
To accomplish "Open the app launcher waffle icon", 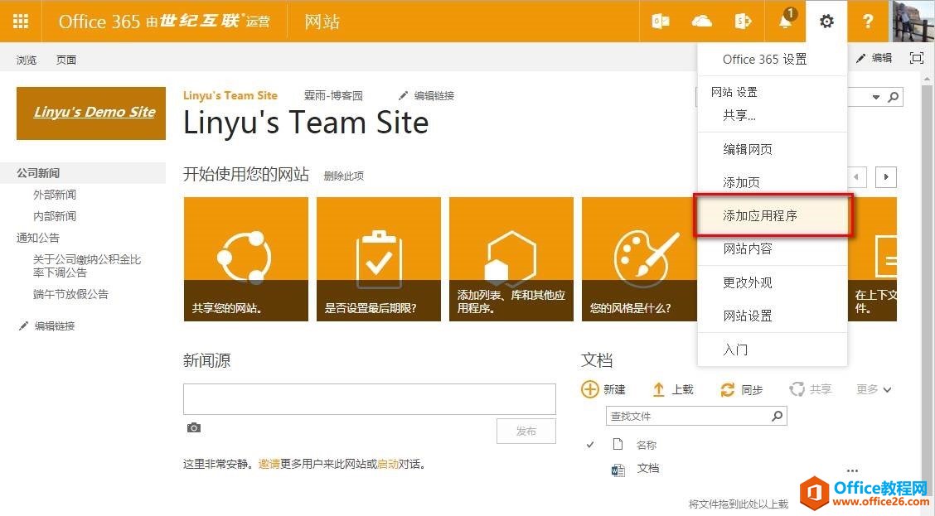I will pyautogui.click(x=21, y=21).
